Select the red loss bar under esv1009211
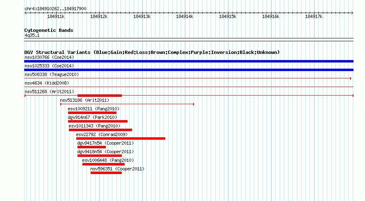The height and width of the screenshot is (201, 365). pos(92,113)
